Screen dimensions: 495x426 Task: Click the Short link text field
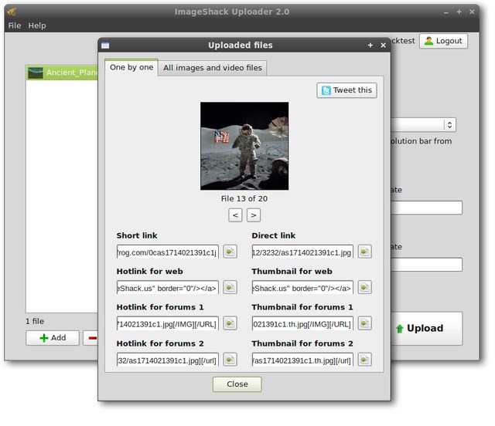(167, 252)
